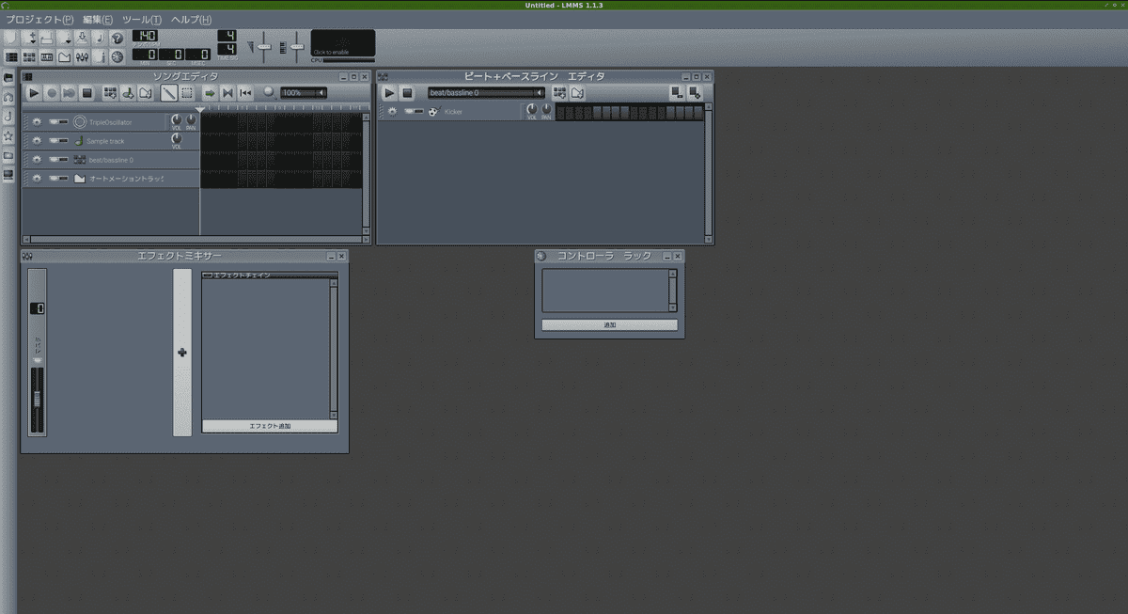Image resolution: width=1128 pixels, height=614 pixels.
Task: Show the Controller Rack from the main toolbar
Action: click(117, 57)
